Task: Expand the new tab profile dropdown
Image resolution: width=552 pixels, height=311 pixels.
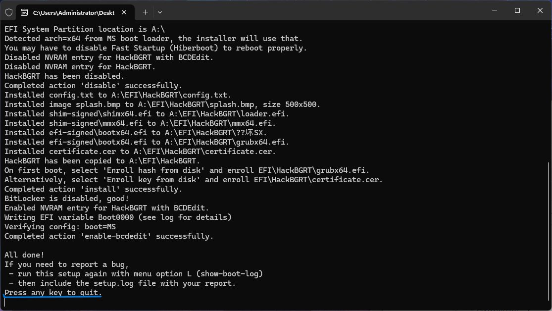Action: [160, 12]
